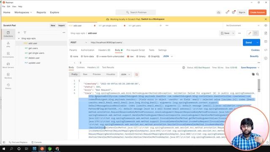This screenshot has height=152, width=270.
Task: Click Create Account button
Action: 257,12
